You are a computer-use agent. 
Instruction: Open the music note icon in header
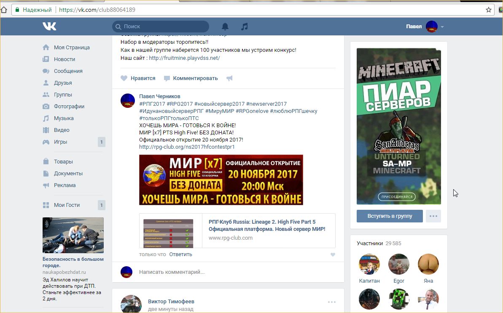click(245, 27)
